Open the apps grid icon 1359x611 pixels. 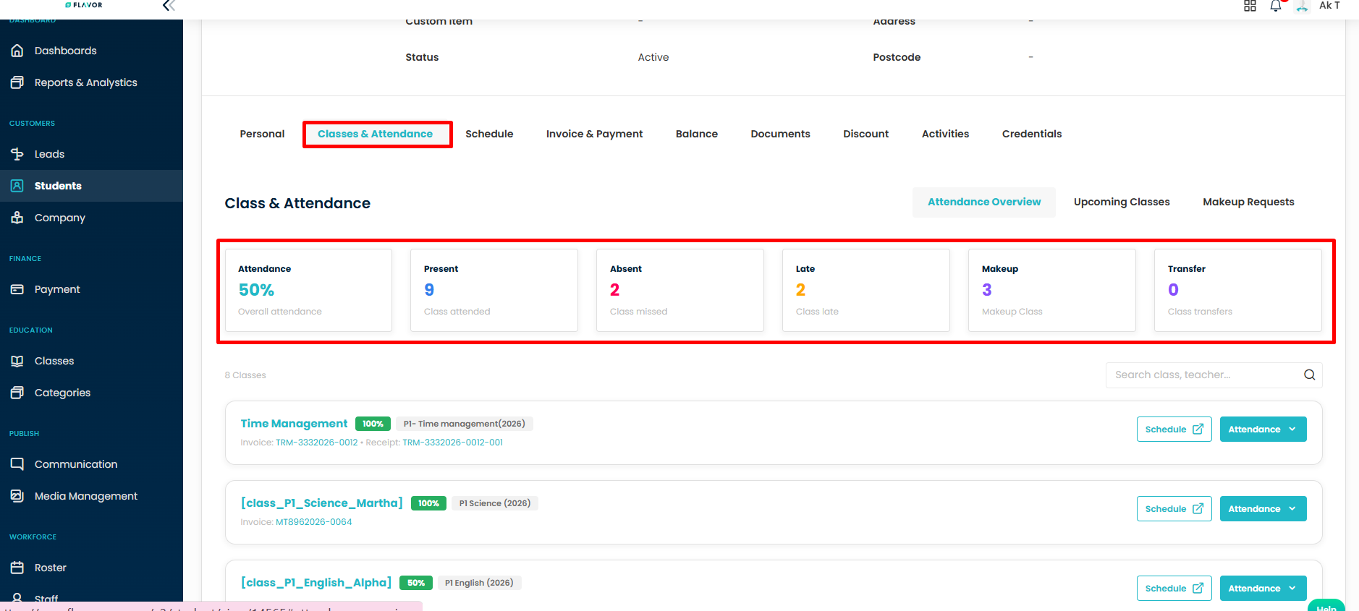[1250, 6]
